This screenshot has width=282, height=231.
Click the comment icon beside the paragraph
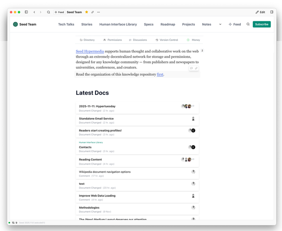click(191, 68)
